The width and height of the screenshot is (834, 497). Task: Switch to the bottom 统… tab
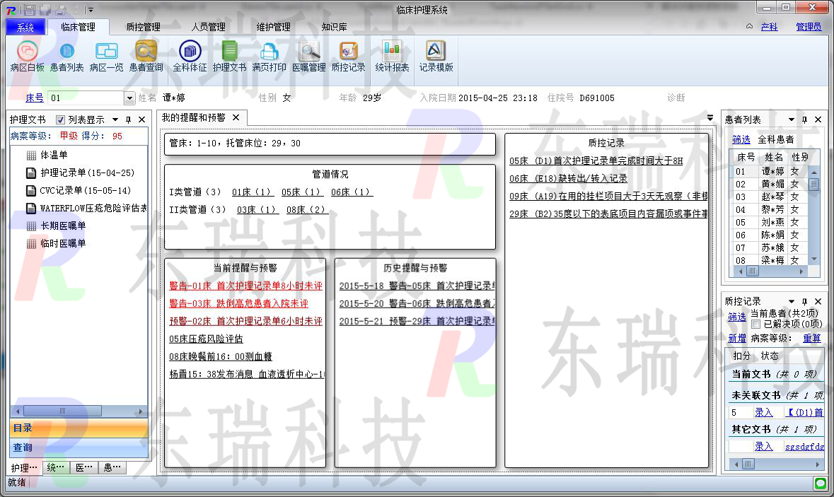pyautogui.click(x=54, y=468)
